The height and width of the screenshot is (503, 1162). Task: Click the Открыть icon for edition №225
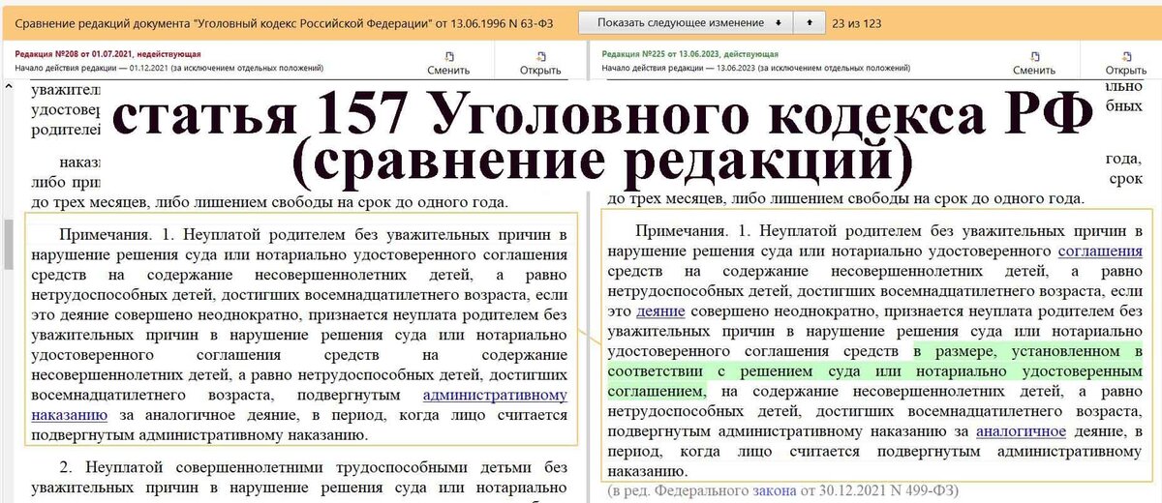[x=1125, y=63]
